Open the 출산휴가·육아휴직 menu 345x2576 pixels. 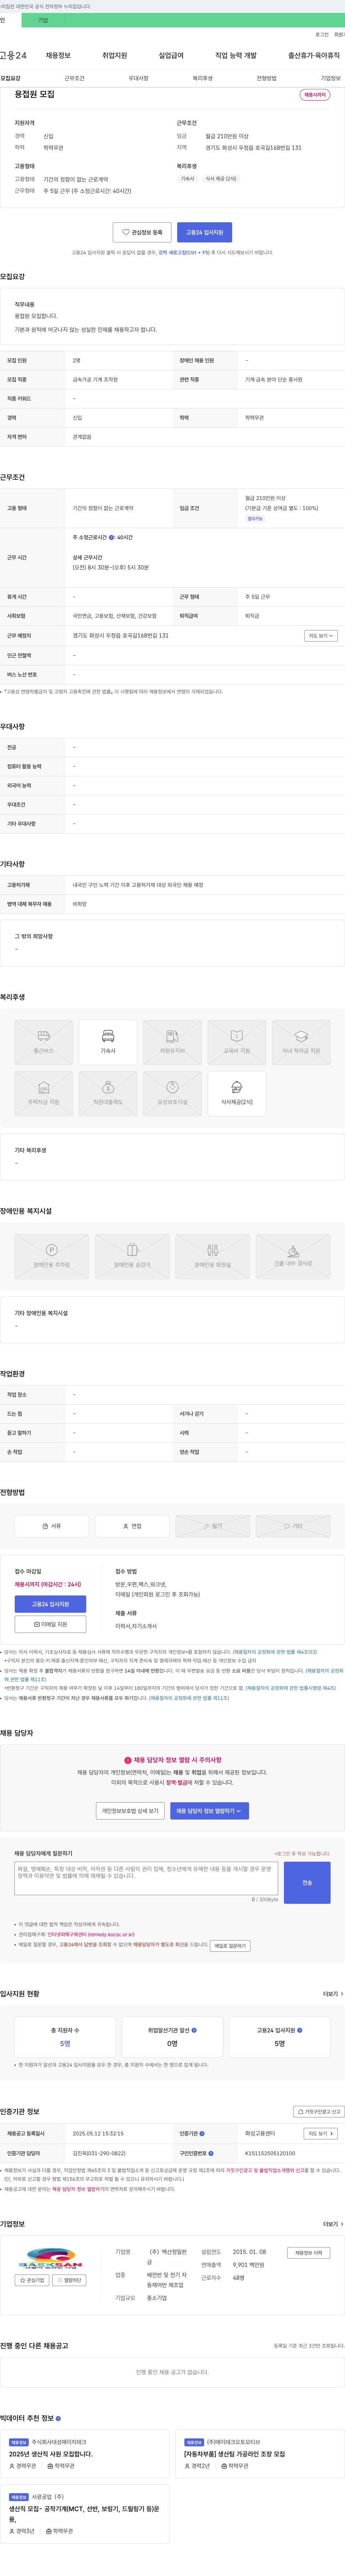(314, 55)
